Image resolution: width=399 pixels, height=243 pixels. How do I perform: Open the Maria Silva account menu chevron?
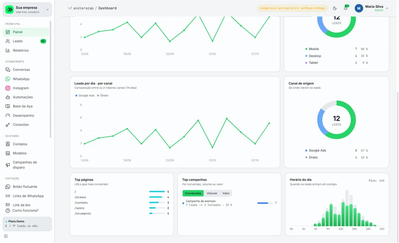[x=387, y=8]
